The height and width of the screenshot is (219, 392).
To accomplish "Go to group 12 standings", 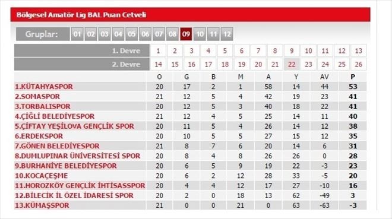I will [227, 34].
